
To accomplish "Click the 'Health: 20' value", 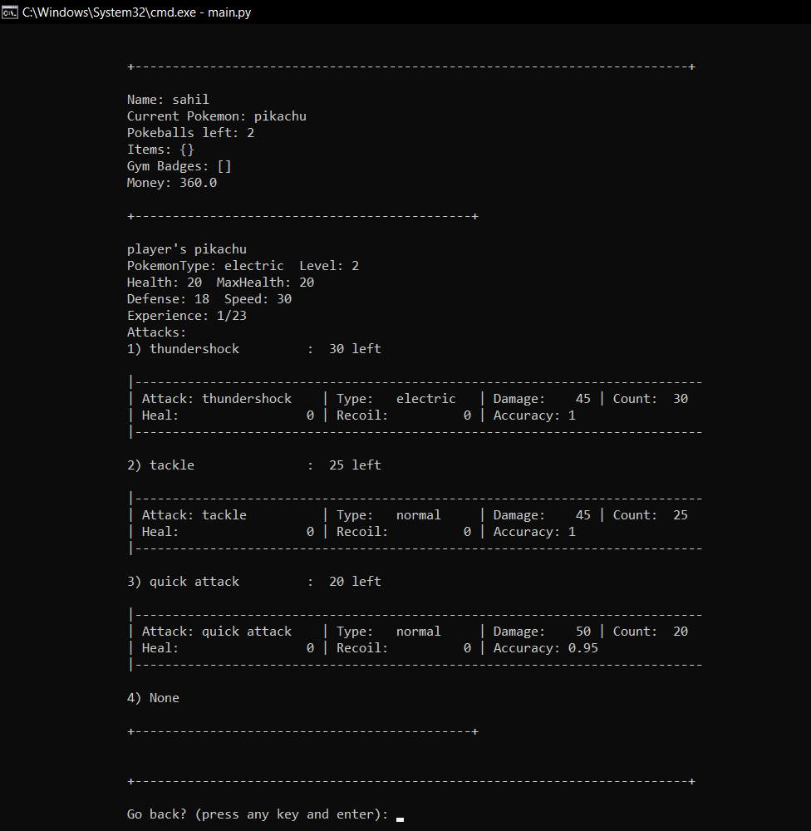I will (x=165, y=283).
